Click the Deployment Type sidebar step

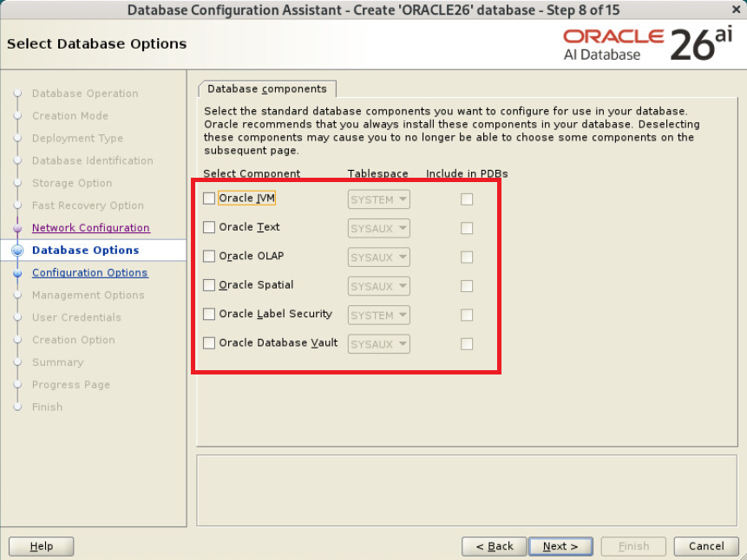click(78, 138)
